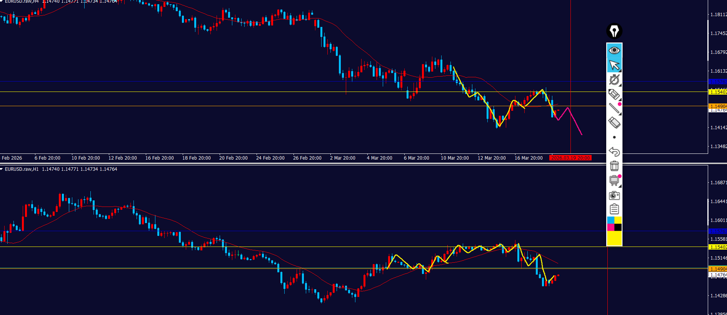Click the large yellow current color swatch
Viewport: 727px width, 315px height.
coord(614,238)
